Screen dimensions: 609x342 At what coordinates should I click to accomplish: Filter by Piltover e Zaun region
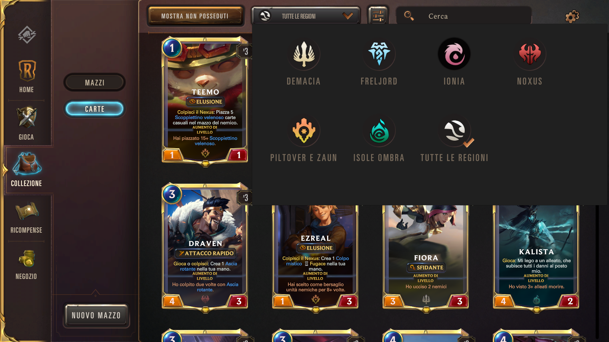(304, 130)
